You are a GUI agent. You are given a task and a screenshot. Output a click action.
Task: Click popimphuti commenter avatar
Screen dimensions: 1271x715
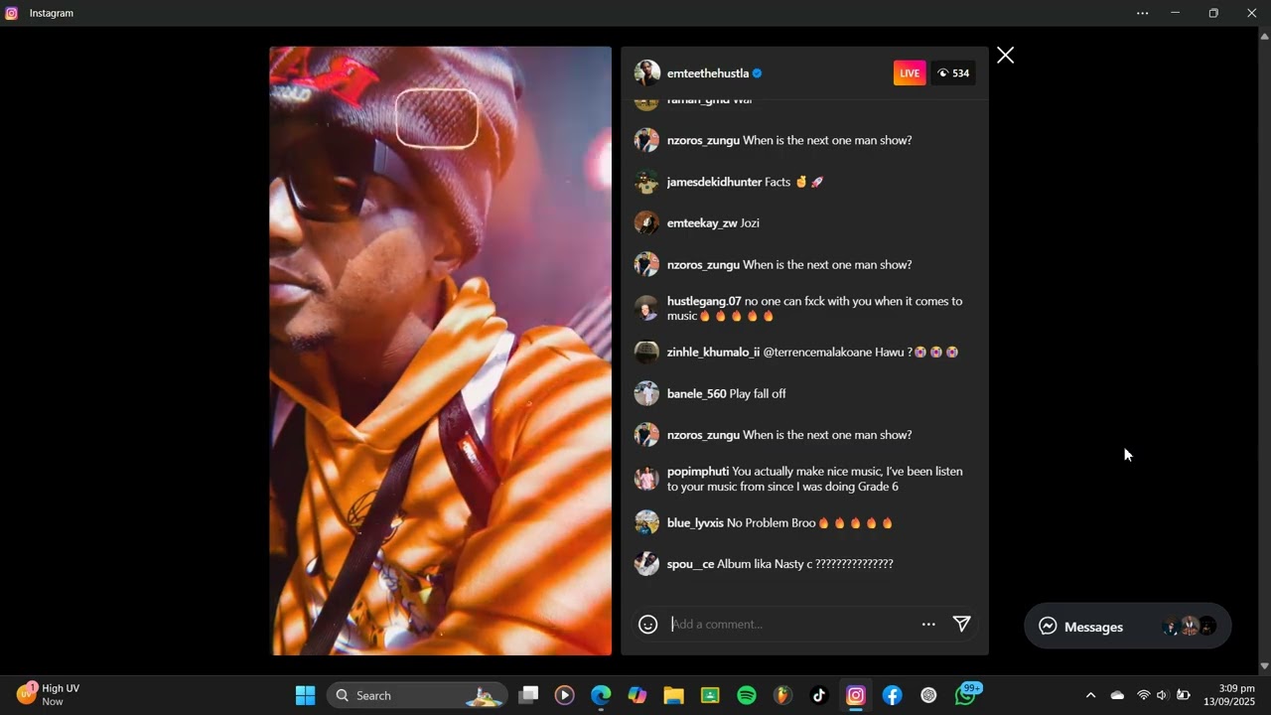tap(646, 480)
